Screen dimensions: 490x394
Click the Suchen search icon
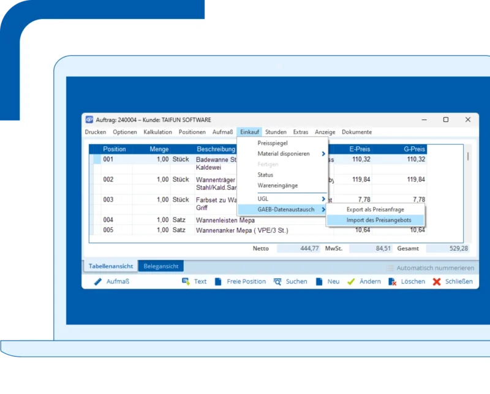pos(277,282)
